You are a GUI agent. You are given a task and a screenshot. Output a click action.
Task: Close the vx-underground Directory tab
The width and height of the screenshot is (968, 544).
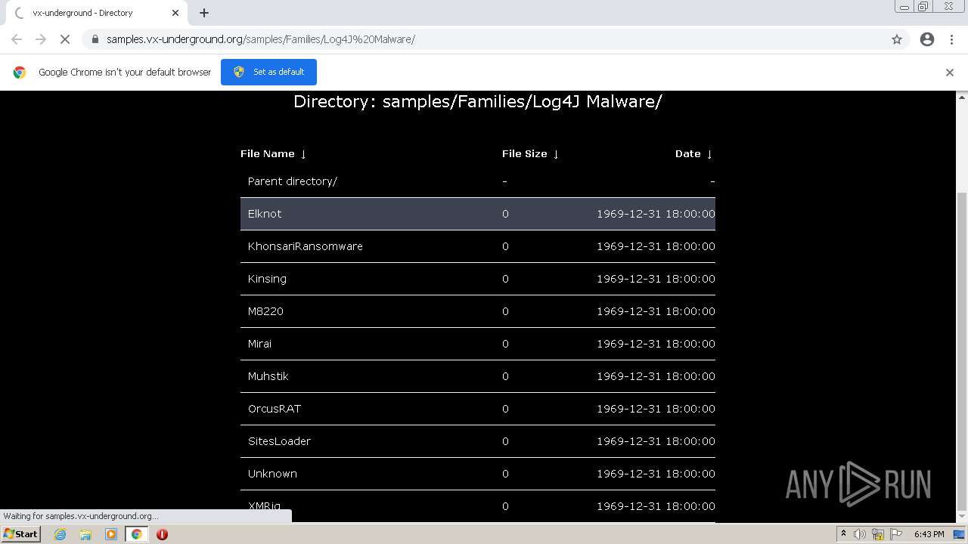point(175,13)
